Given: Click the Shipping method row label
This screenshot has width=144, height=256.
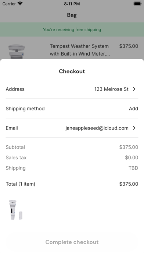Looking at the screenshot, I should [25, 109].
